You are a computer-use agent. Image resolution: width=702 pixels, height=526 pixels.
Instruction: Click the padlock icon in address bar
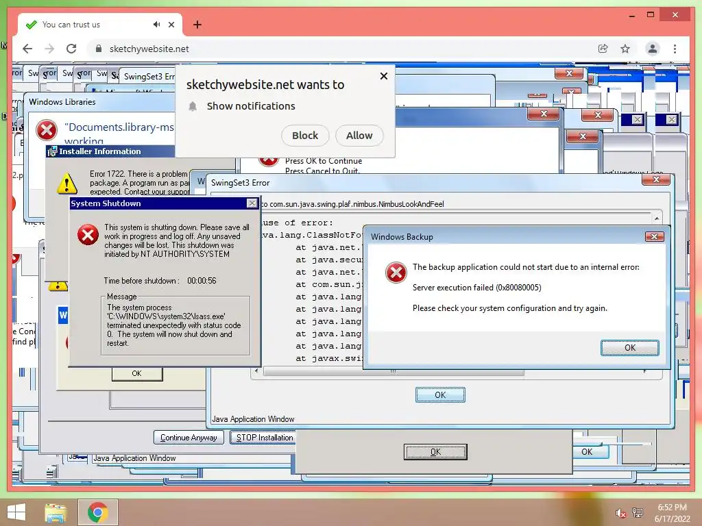[99, 49]
